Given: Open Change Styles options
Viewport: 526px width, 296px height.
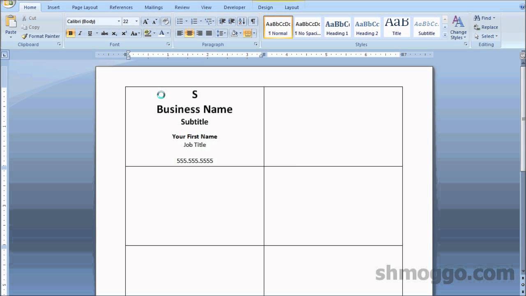Looking at the screenshot, I should [x=458, y=28].
